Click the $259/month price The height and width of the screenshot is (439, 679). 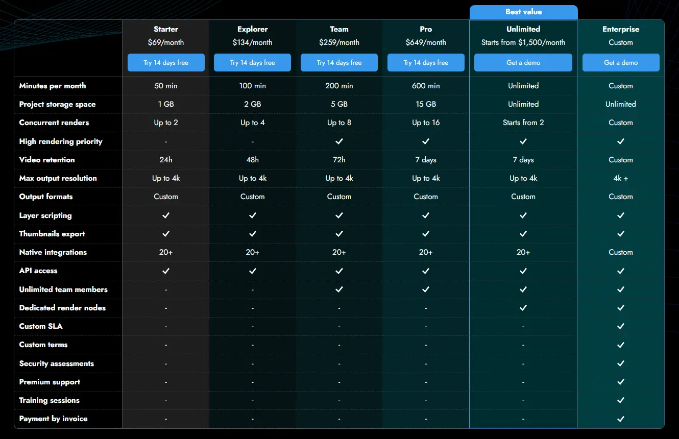[339, 42]
